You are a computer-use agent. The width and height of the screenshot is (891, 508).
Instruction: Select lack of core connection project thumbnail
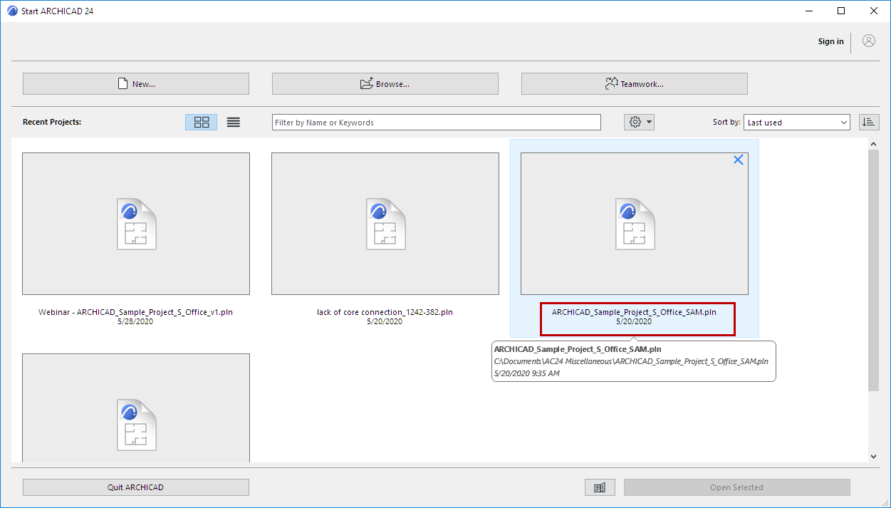tap(385, 224)
